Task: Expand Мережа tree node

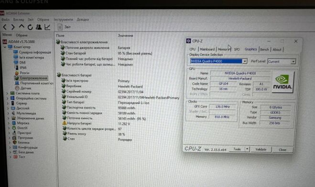Action: (9, 123)
